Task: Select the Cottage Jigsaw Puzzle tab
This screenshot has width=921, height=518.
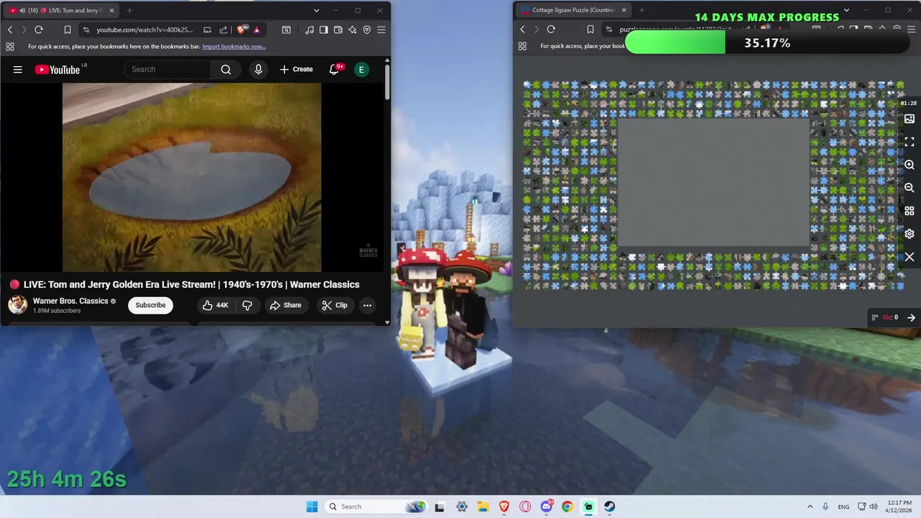Action: [574, 10]
